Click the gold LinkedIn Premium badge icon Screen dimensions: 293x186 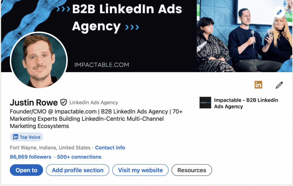coord(258,85)
